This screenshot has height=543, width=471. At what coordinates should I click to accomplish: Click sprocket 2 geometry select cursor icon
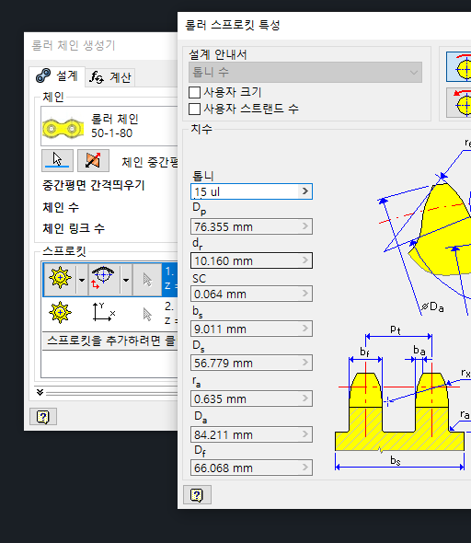(x=147, y=315)
